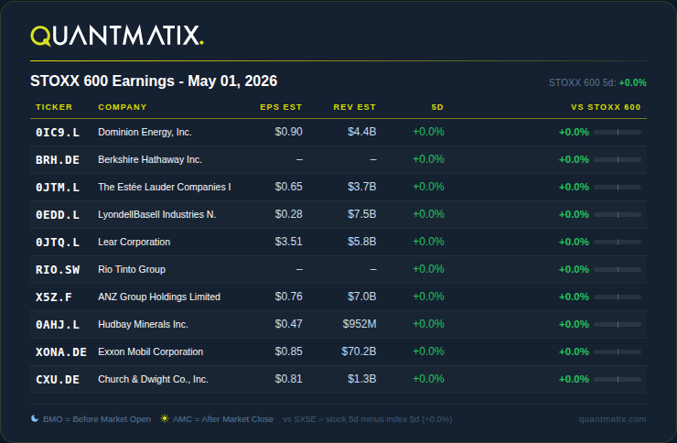677x443 pixels.
Task: Click the EPS EST column header
Action: 281,107
